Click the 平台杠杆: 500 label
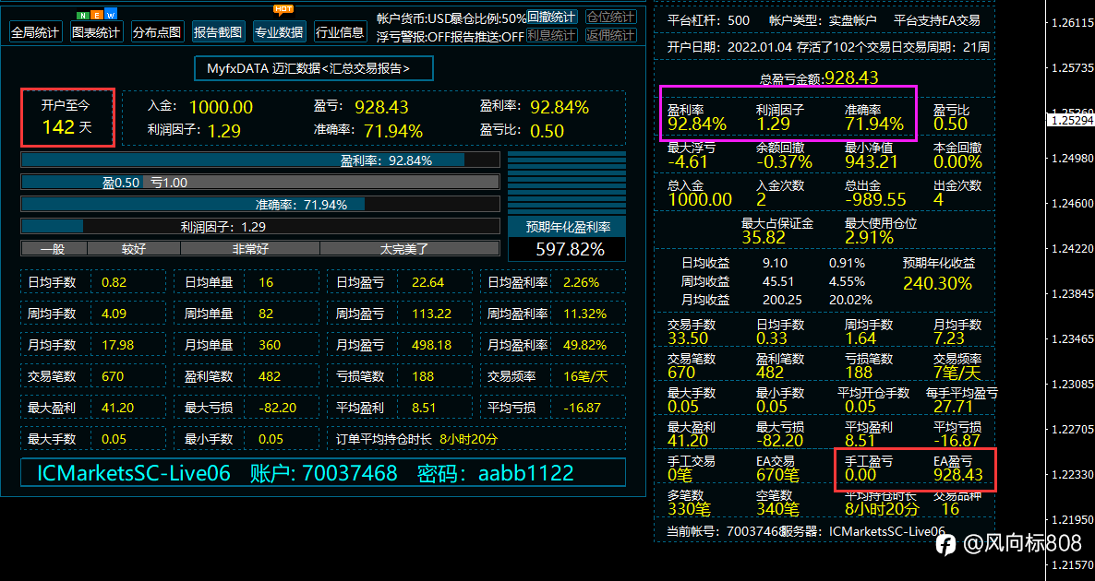 (708, 21)
